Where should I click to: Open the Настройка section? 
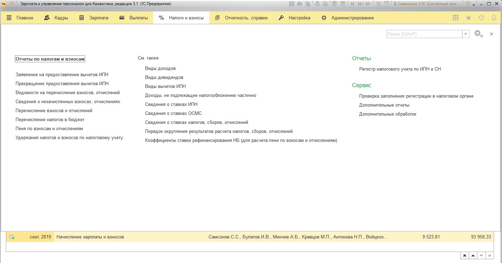tap(294, 18)
